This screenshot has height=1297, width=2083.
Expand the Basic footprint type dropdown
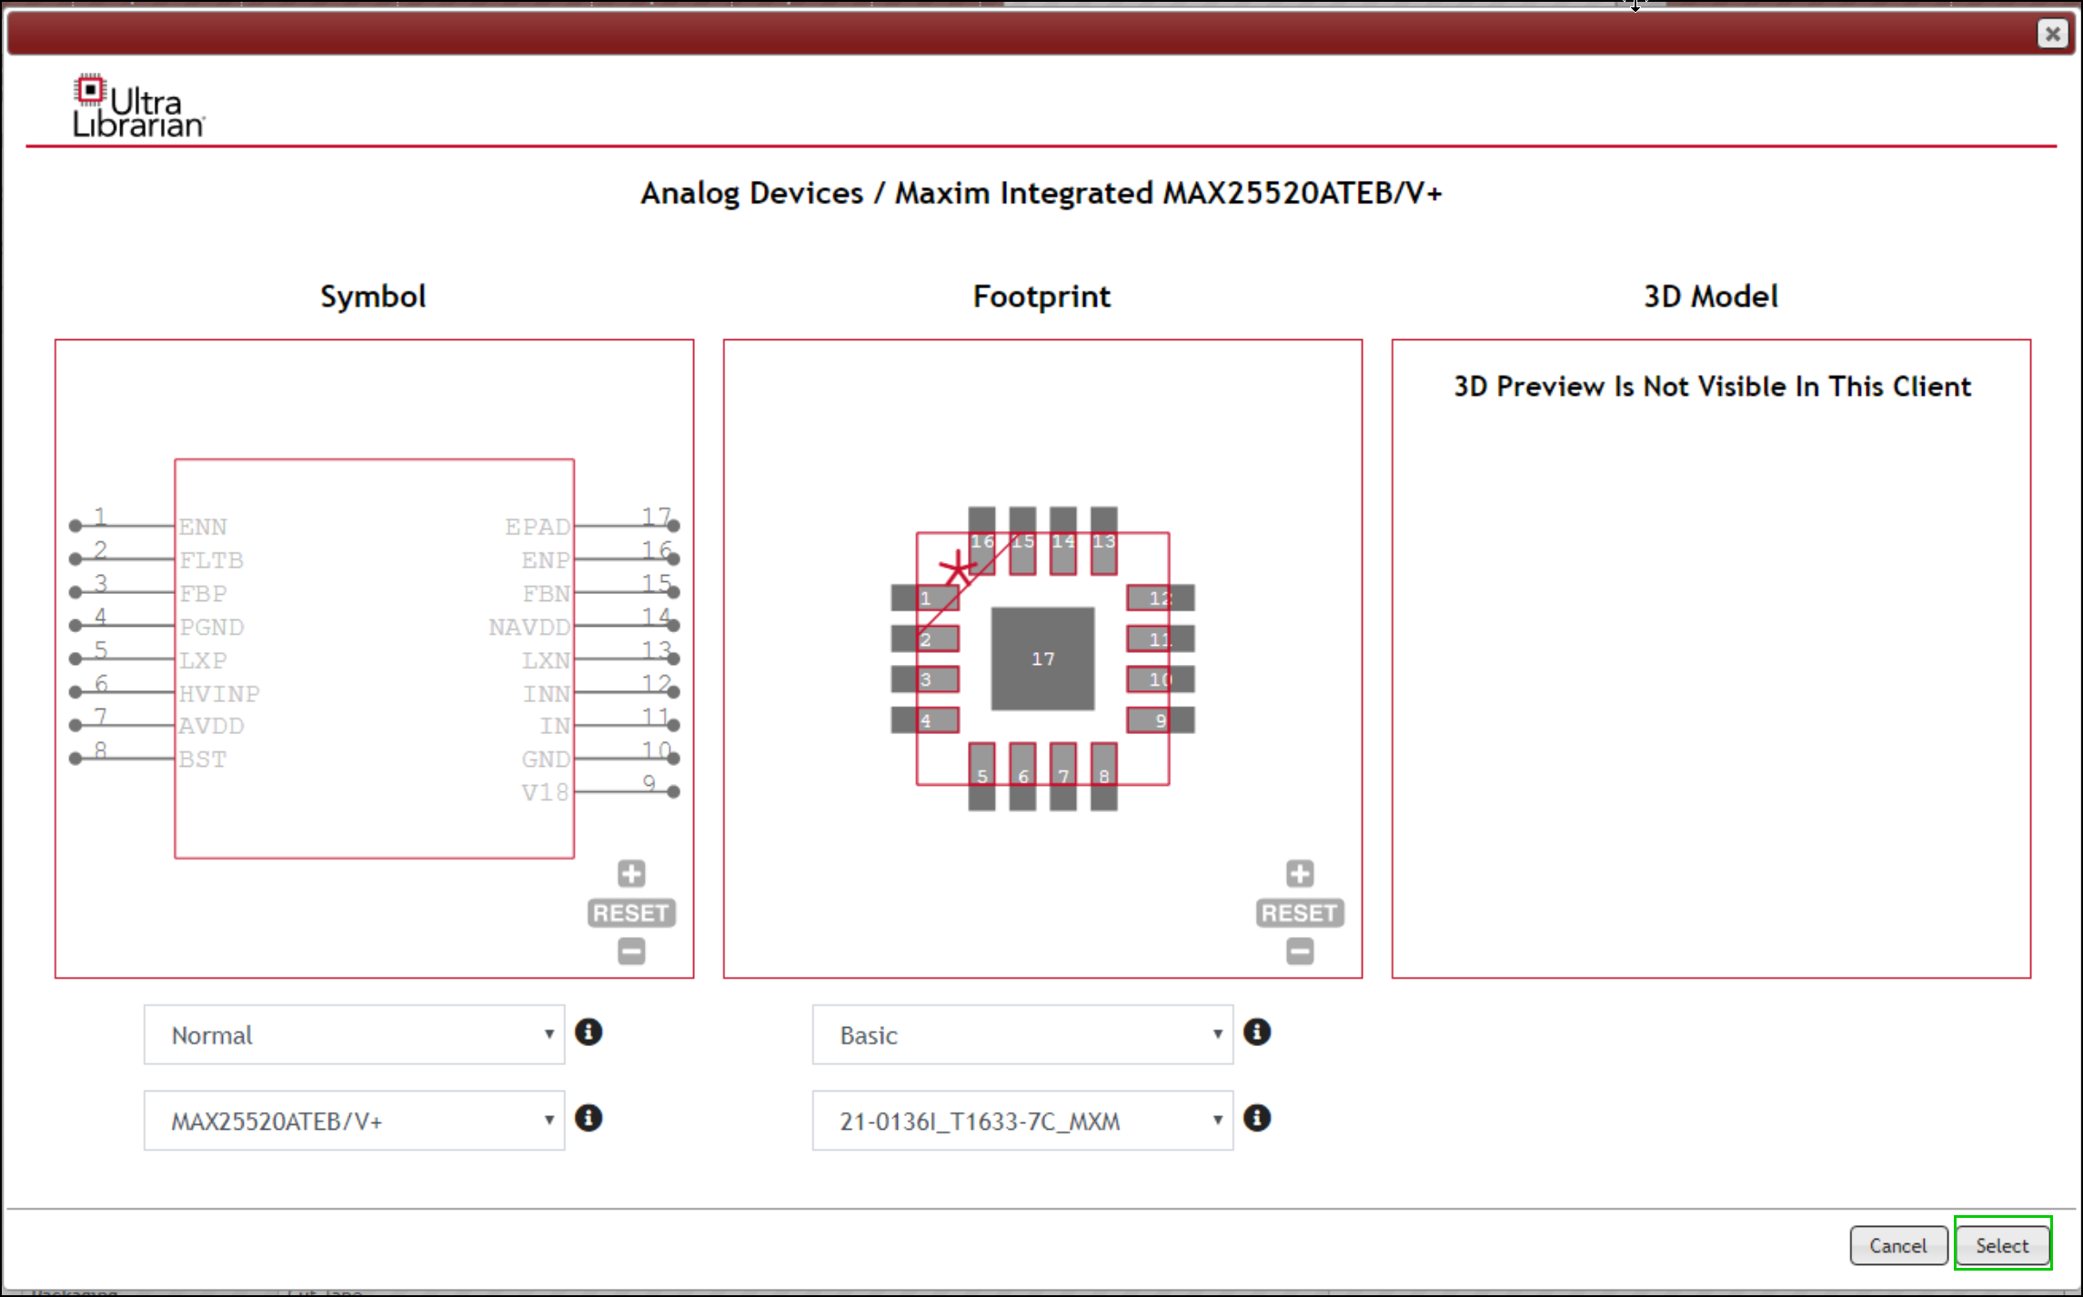[1022, 1035]
